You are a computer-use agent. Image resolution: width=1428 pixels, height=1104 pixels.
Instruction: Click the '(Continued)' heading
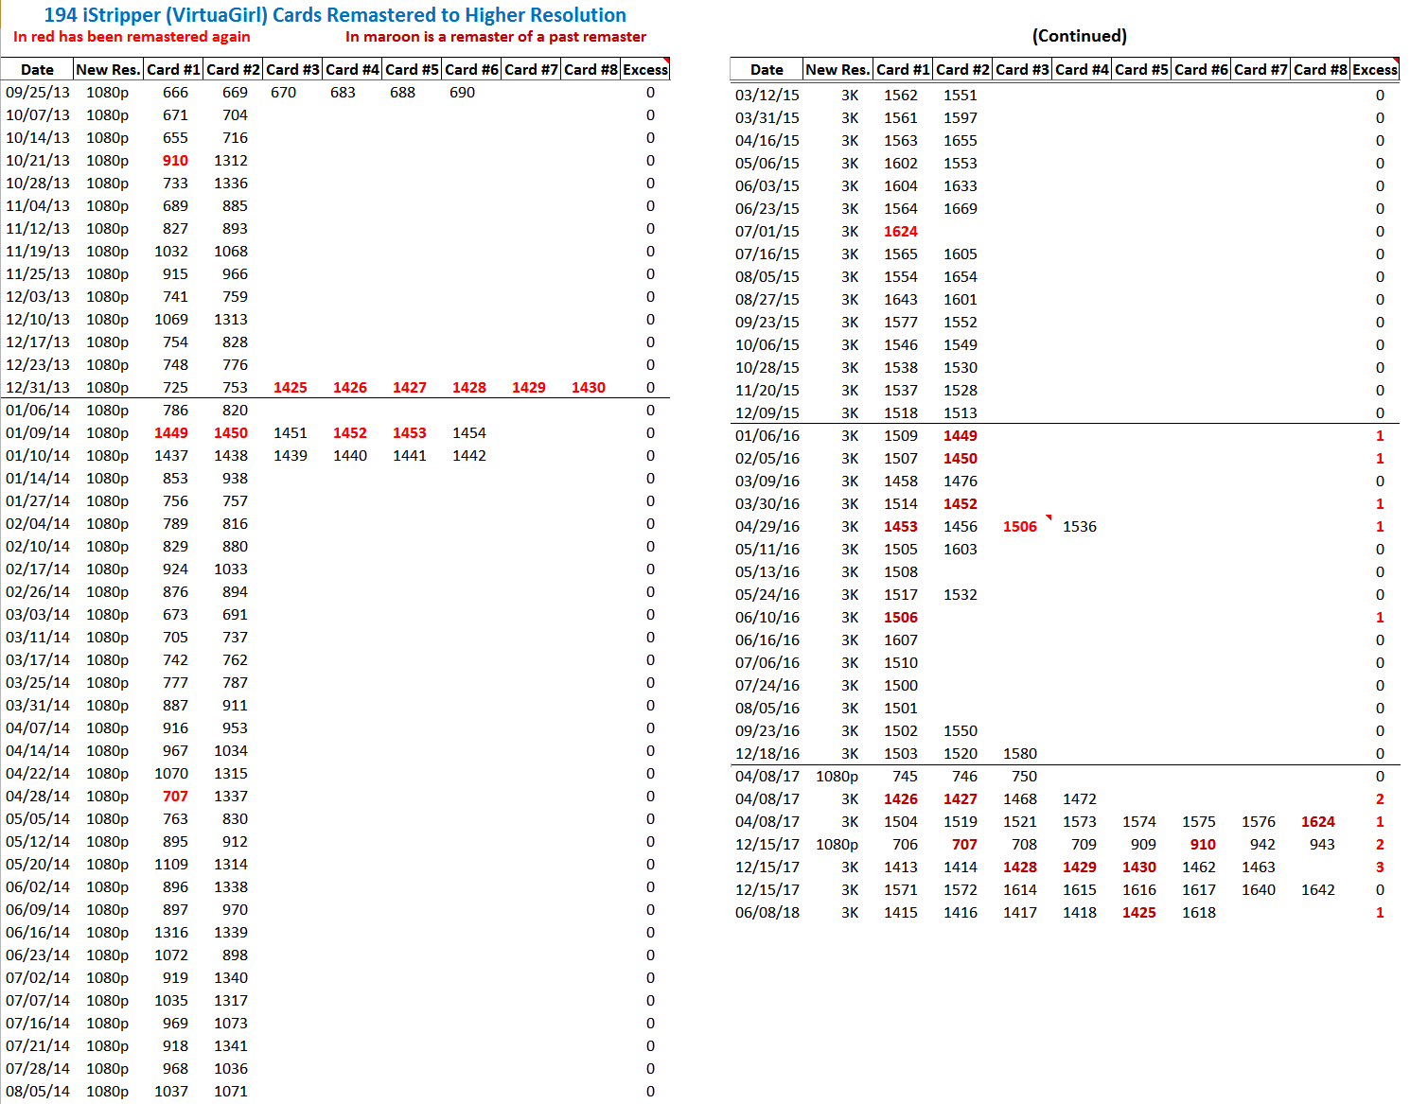point(1080,36)
